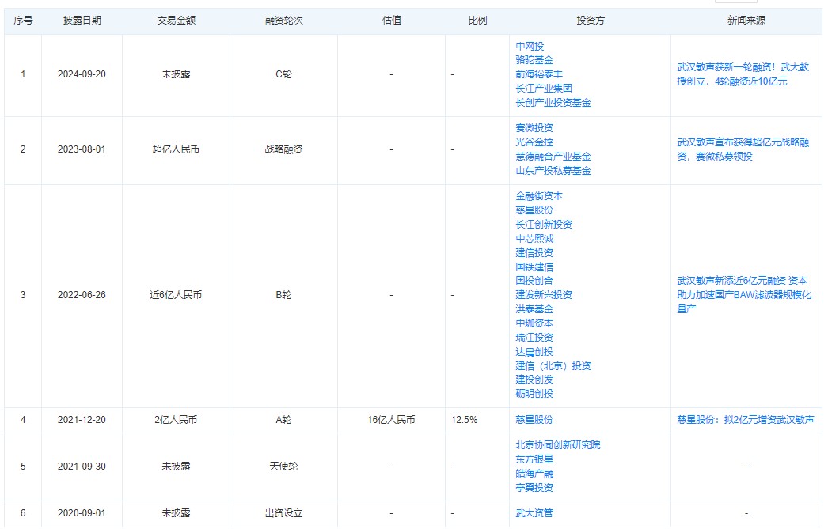The image size is (828, 529).
Task: Open investor link 瑞江投资
Action: (x=534, y=338)
